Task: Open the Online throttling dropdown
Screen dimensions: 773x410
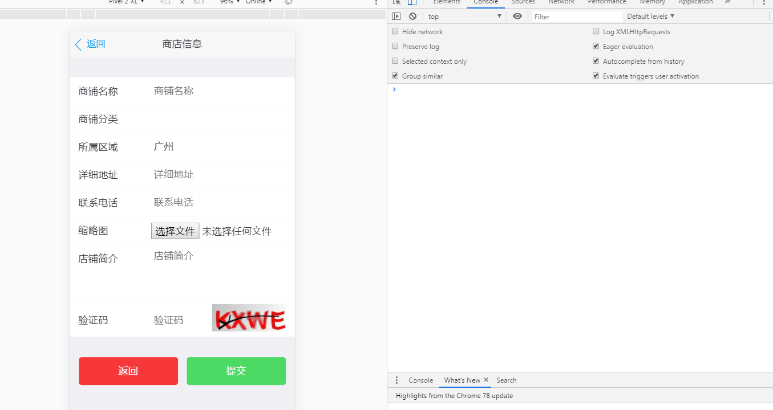Action: pos(259,2)
